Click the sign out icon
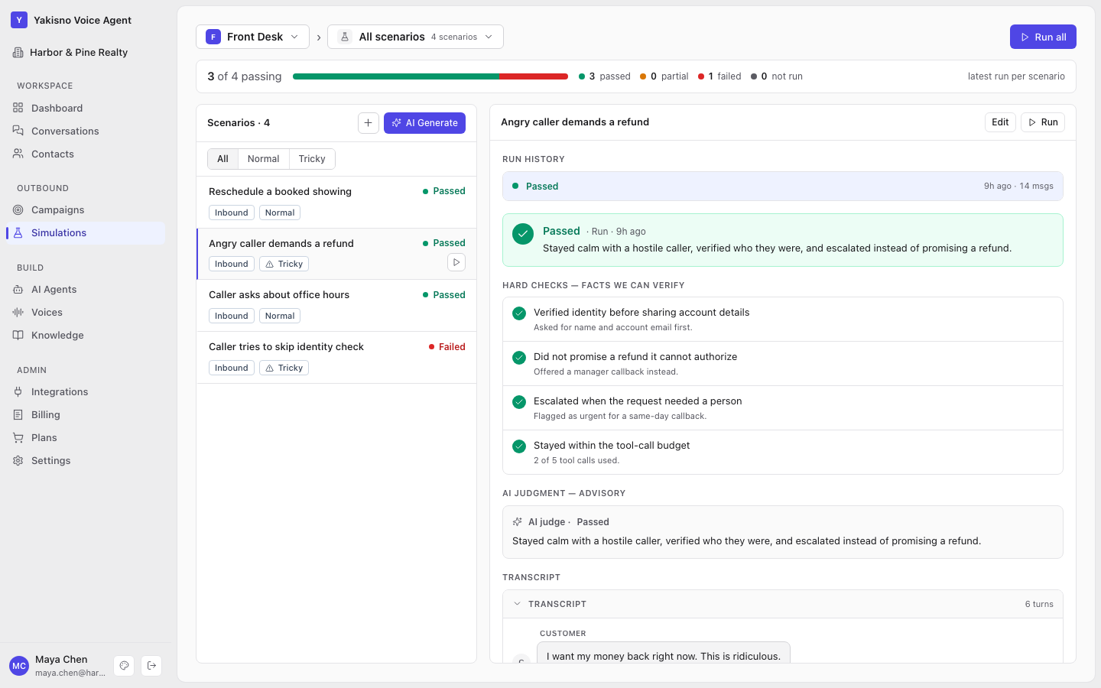The height and width of the screenshot is (688, 1101). pyautogui.click(x=151, y=666)
